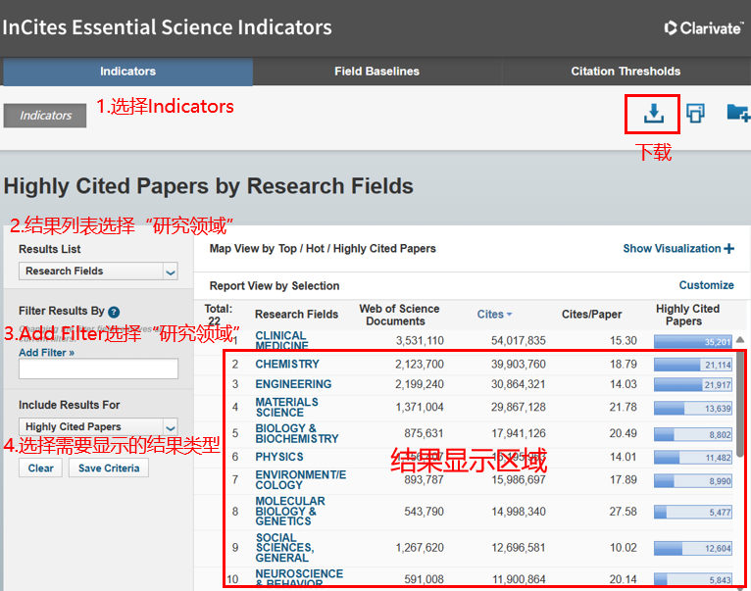Click the Show Visualization link text

[672, 249]
